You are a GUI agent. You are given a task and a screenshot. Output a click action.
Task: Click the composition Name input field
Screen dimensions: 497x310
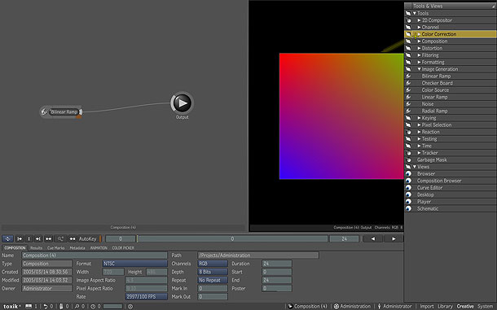(95, 255)
